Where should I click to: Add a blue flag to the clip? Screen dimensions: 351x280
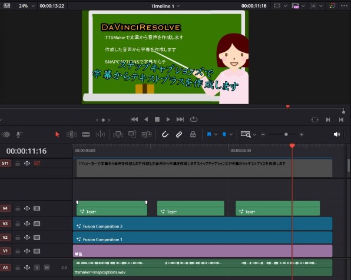209,134
